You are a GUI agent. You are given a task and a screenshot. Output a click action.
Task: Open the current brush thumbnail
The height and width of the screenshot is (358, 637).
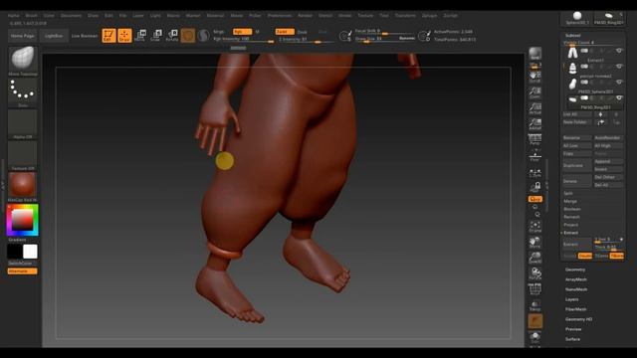point(23,60)
